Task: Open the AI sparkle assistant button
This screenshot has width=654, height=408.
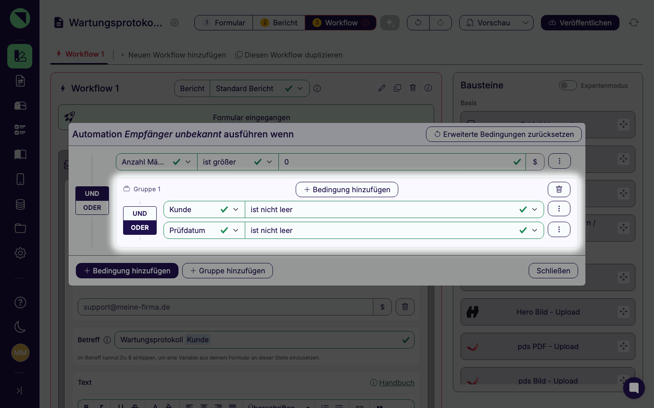Action: (390, 23)
